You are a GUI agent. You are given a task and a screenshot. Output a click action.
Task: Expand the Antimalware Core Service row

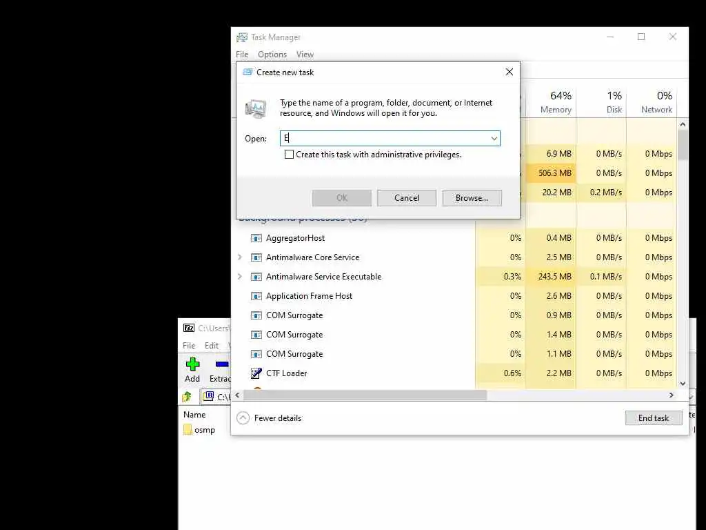click(x=239, y=257)
